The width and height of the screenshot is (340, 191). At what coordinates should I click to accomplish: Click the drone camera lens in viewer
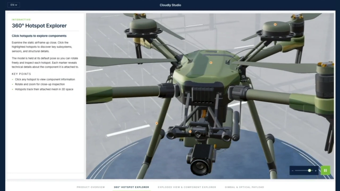pos(200,167)
